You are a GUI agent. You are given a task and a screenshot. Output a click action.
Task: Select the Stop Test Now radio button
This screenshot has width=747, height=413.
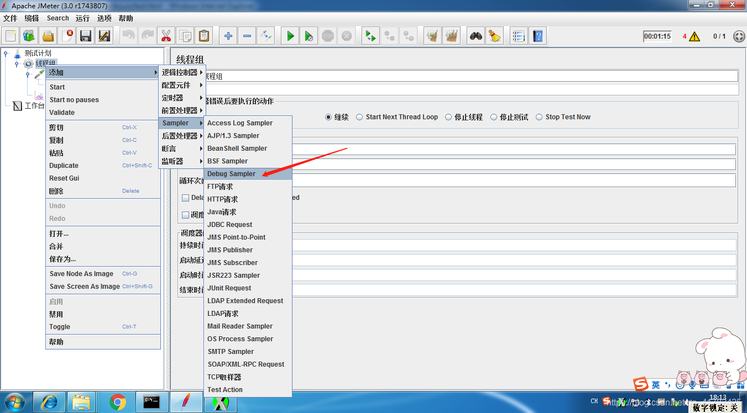[539, 117]
